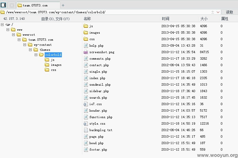Click 目录(3),文件(17) count label
Image resolution: width=238 pixels, height=158 pixels.
[55, 19]
